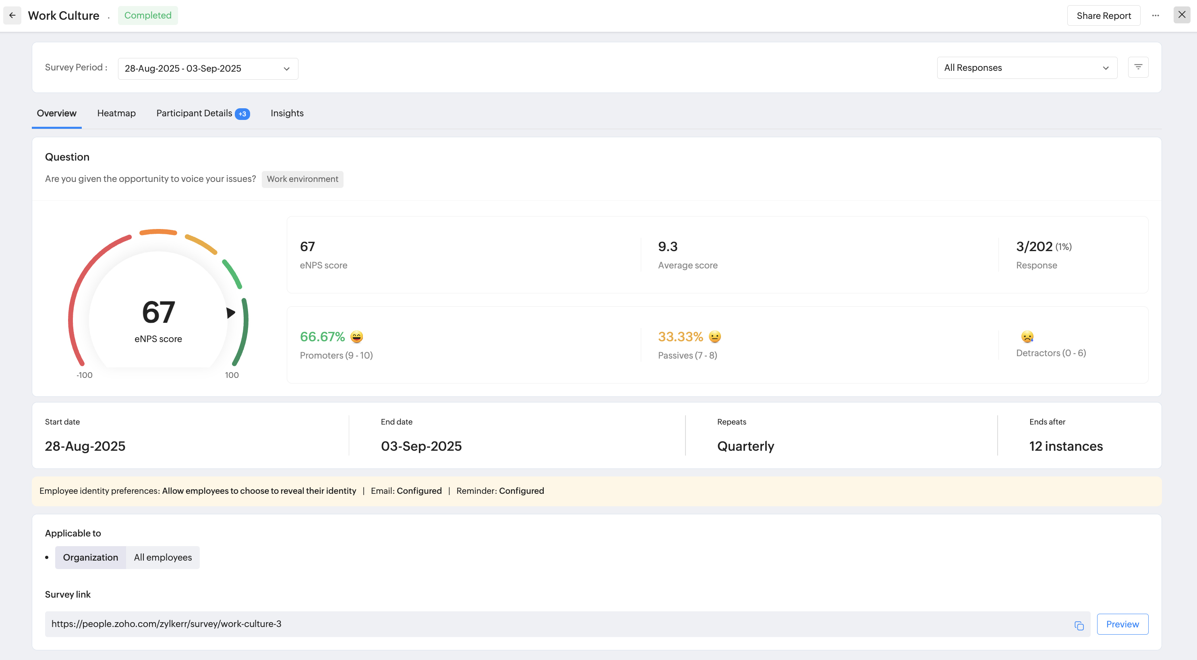1197x660 pixels.
Task: Click the Share Report button
Action: 1103,16
